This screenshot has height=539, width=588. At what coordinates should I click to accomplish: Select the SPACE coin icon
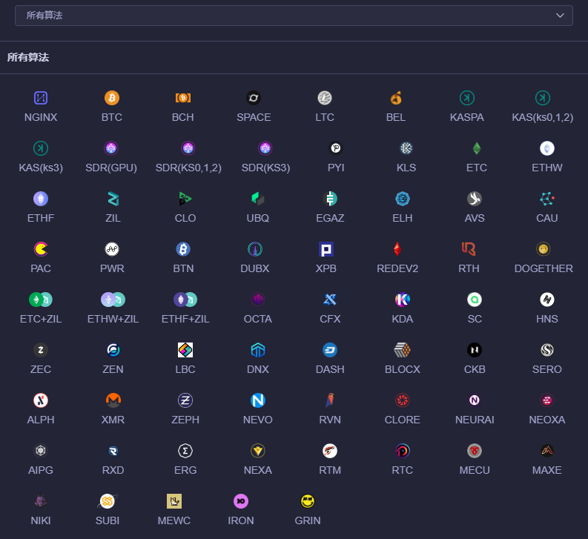point(254,98)
